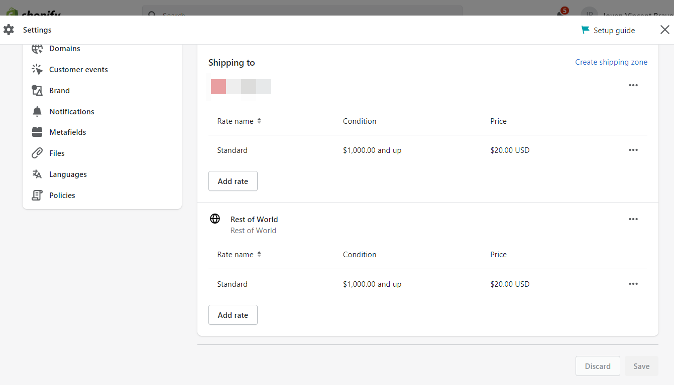Click the Setup guide flag icon
This screenshot has height=385, width=674.
pos(585,30)
